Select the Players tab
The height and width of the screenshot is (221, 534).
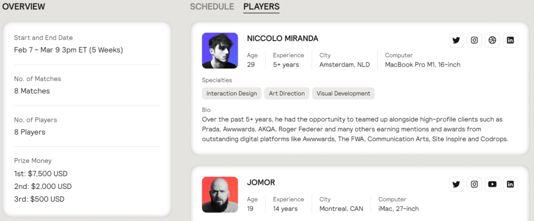[261, 6]
